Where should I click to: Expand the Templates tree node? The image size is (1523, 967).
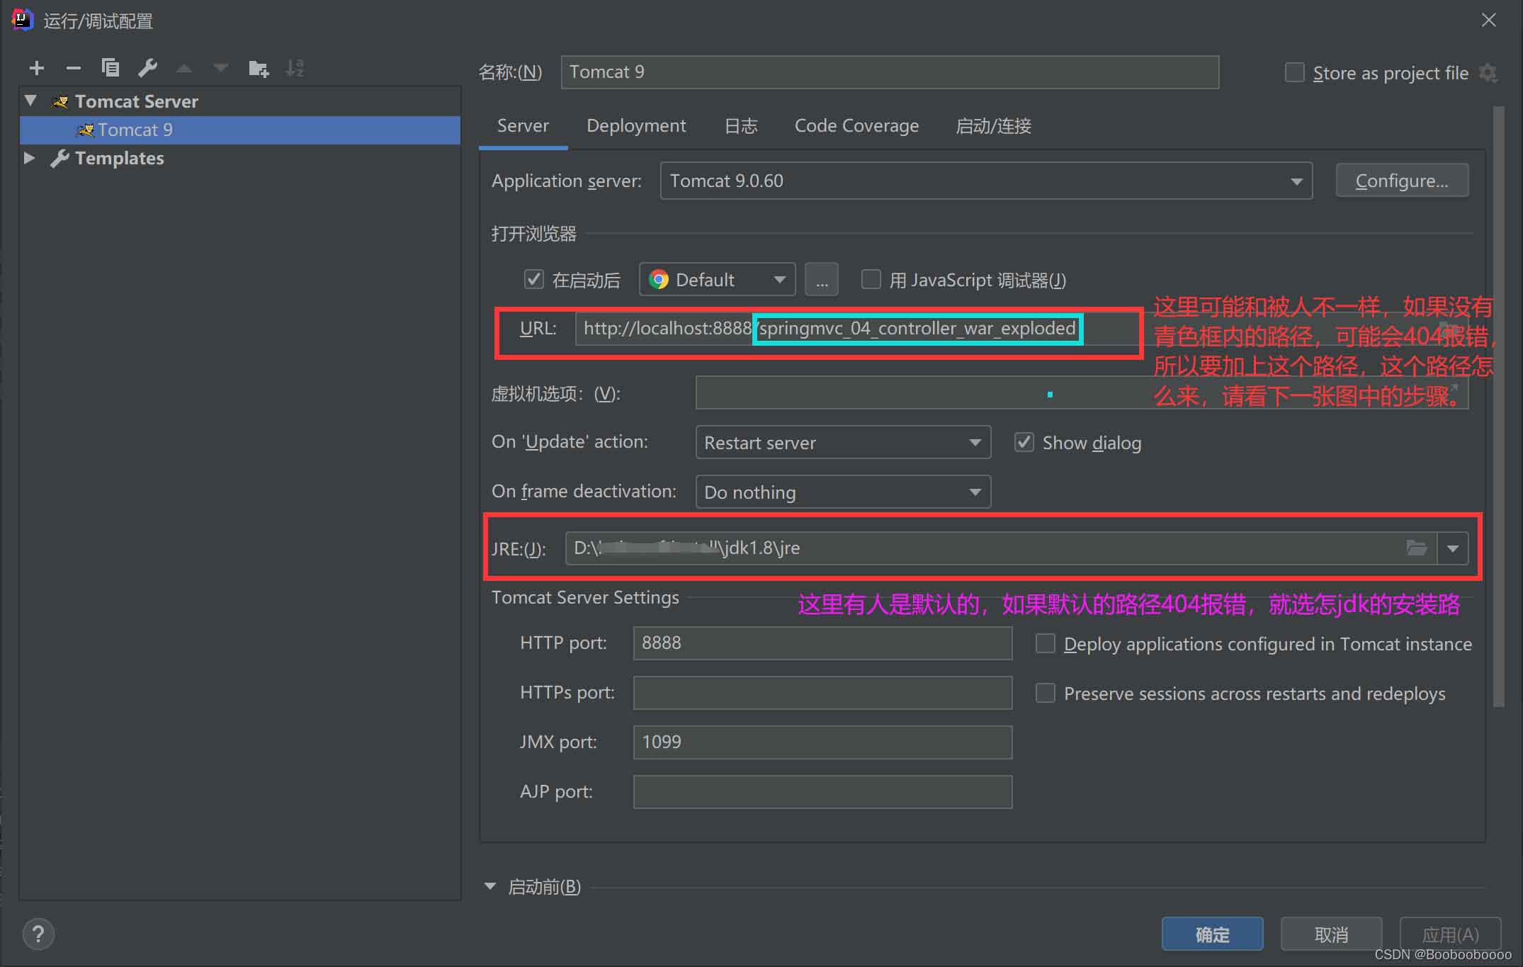pos(30,157)
